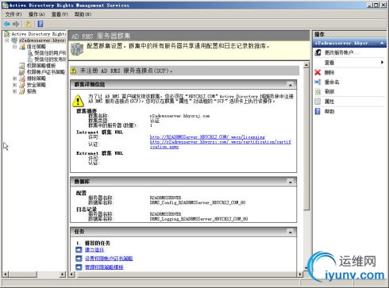Click the 信任策略 folder icon in the tree
This screenshot has width=389, height=288.
23,47
